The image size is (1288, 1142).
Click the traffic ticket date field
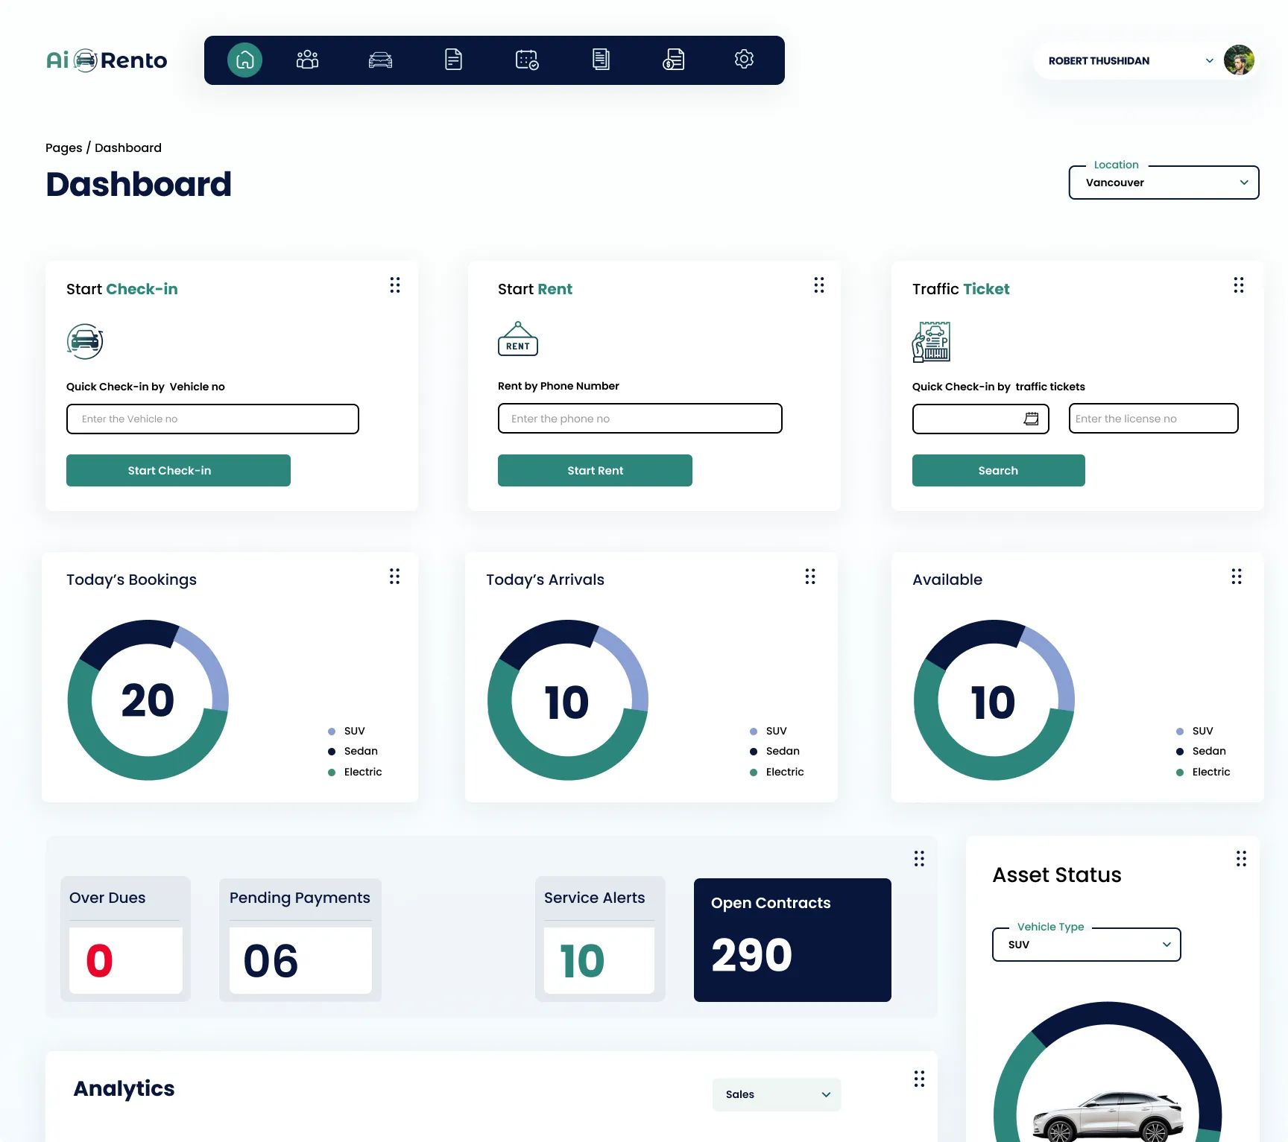981,419
